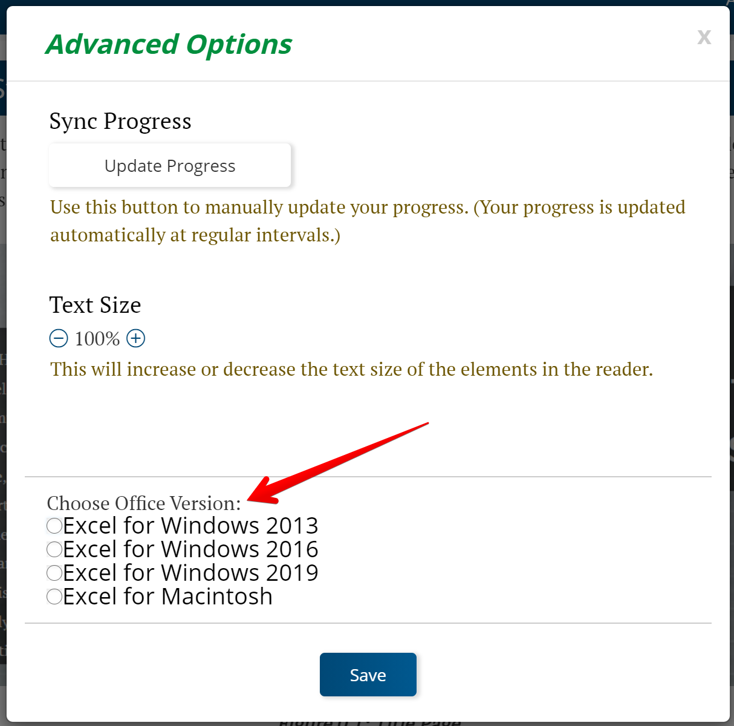This screenshot has width=734, height=726.
Task: Click the Update Progress button
Action: point(170,165)
